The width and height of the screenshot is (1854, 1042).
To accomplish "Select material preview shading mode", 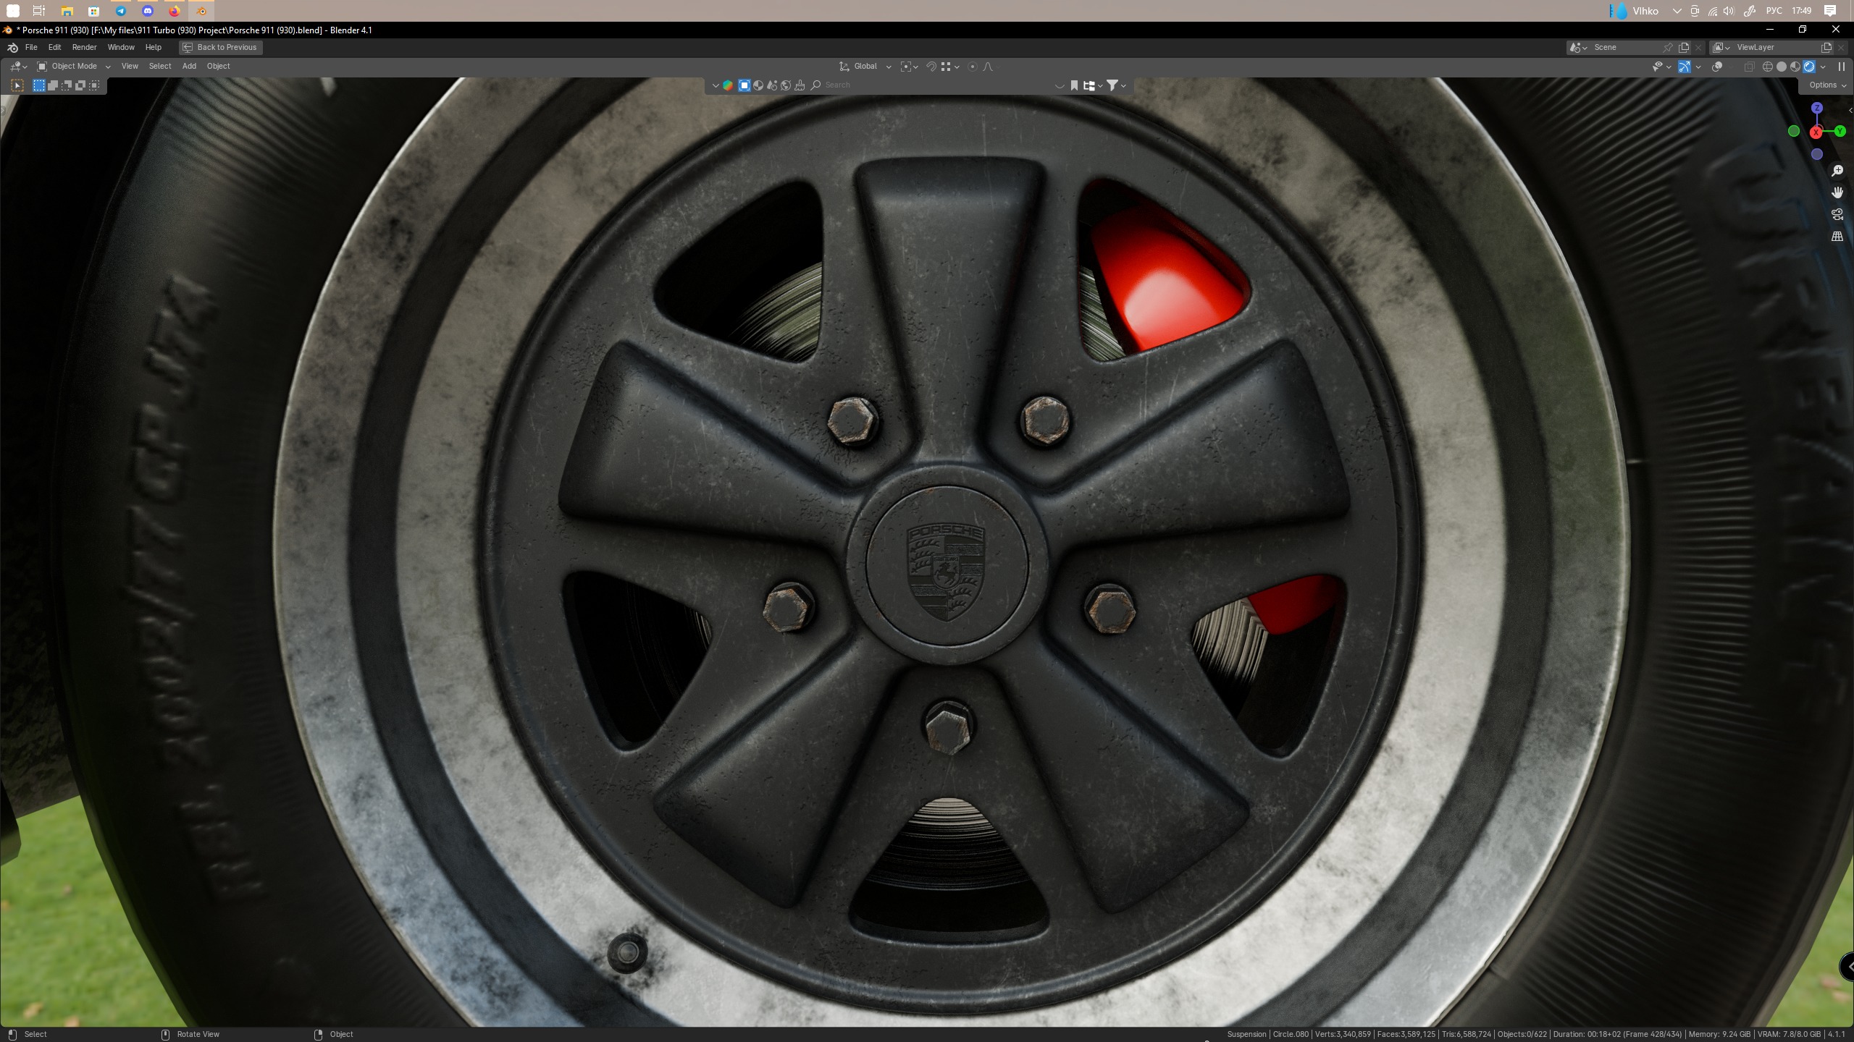I will [1795, 67].
